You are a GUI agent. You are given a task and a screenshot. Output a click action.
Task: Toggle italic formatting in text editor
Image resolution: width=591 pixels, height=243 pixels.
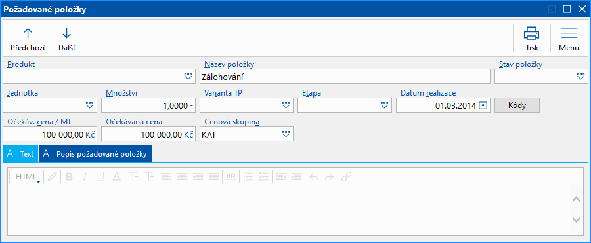point(85,177)
